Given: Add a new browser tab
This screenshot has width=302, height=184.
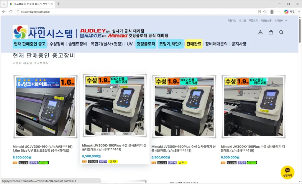Looking at the screenshot, I should (59, 4).
